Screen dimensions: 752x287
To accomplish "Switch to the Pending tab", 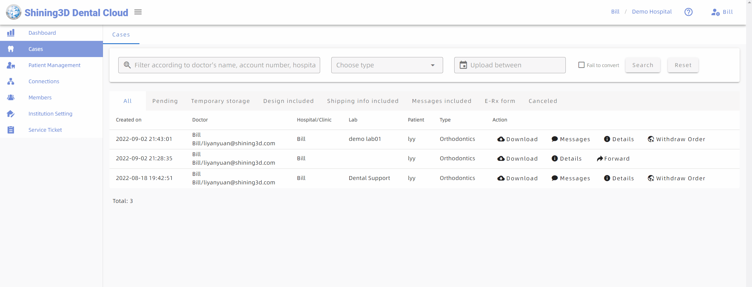I will (165, 101).
